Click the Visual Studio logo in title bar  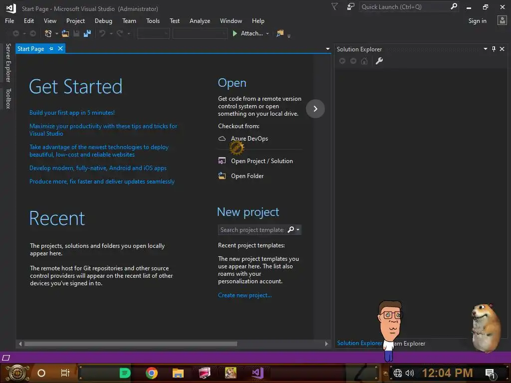(x=11, y=8)
